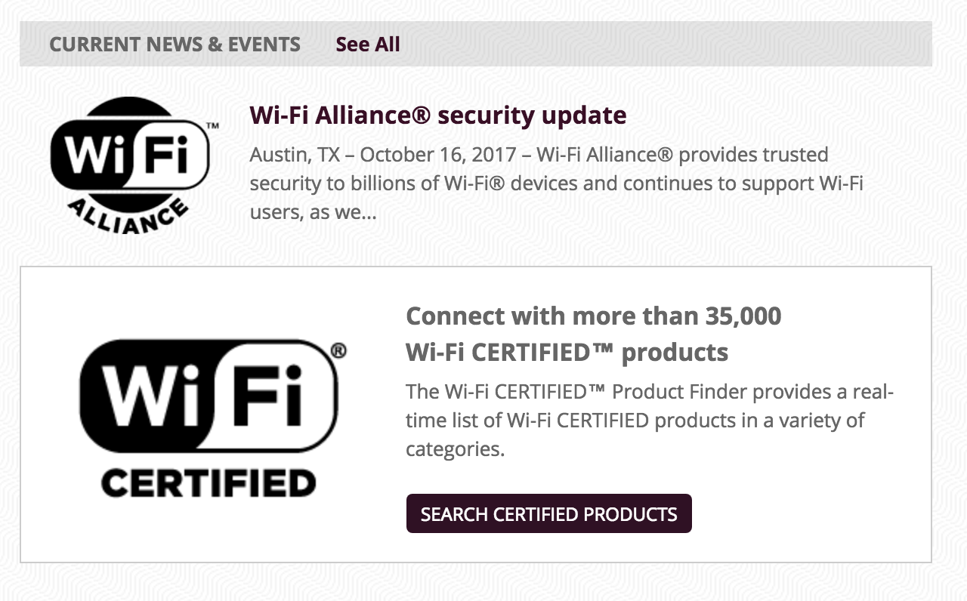Click the Product Finder description paragraph
This screenshot has height=601, width=967.
pos(648,420)
